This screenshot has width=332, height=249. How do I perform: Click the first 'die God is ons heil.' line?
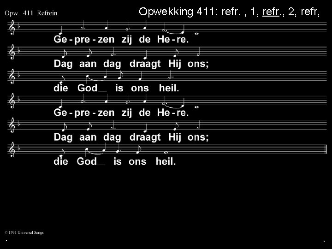(x=116, y=88)
